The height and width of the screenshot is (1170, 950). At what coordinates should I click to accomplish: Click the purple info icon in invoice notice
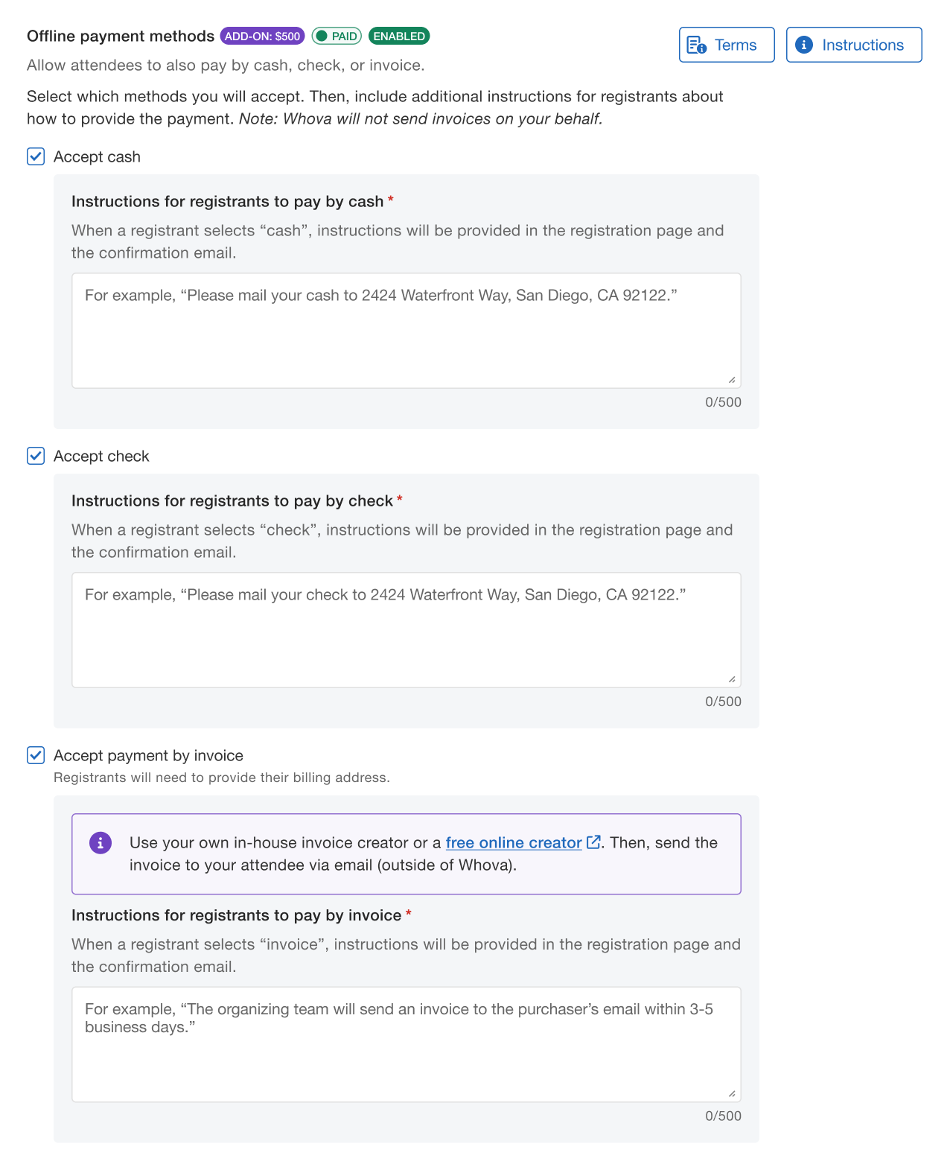click(101, 843)
